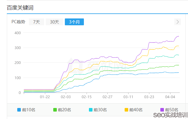Click the green 前20名 legend color square

pyautogui.click(x=55, y=110)
